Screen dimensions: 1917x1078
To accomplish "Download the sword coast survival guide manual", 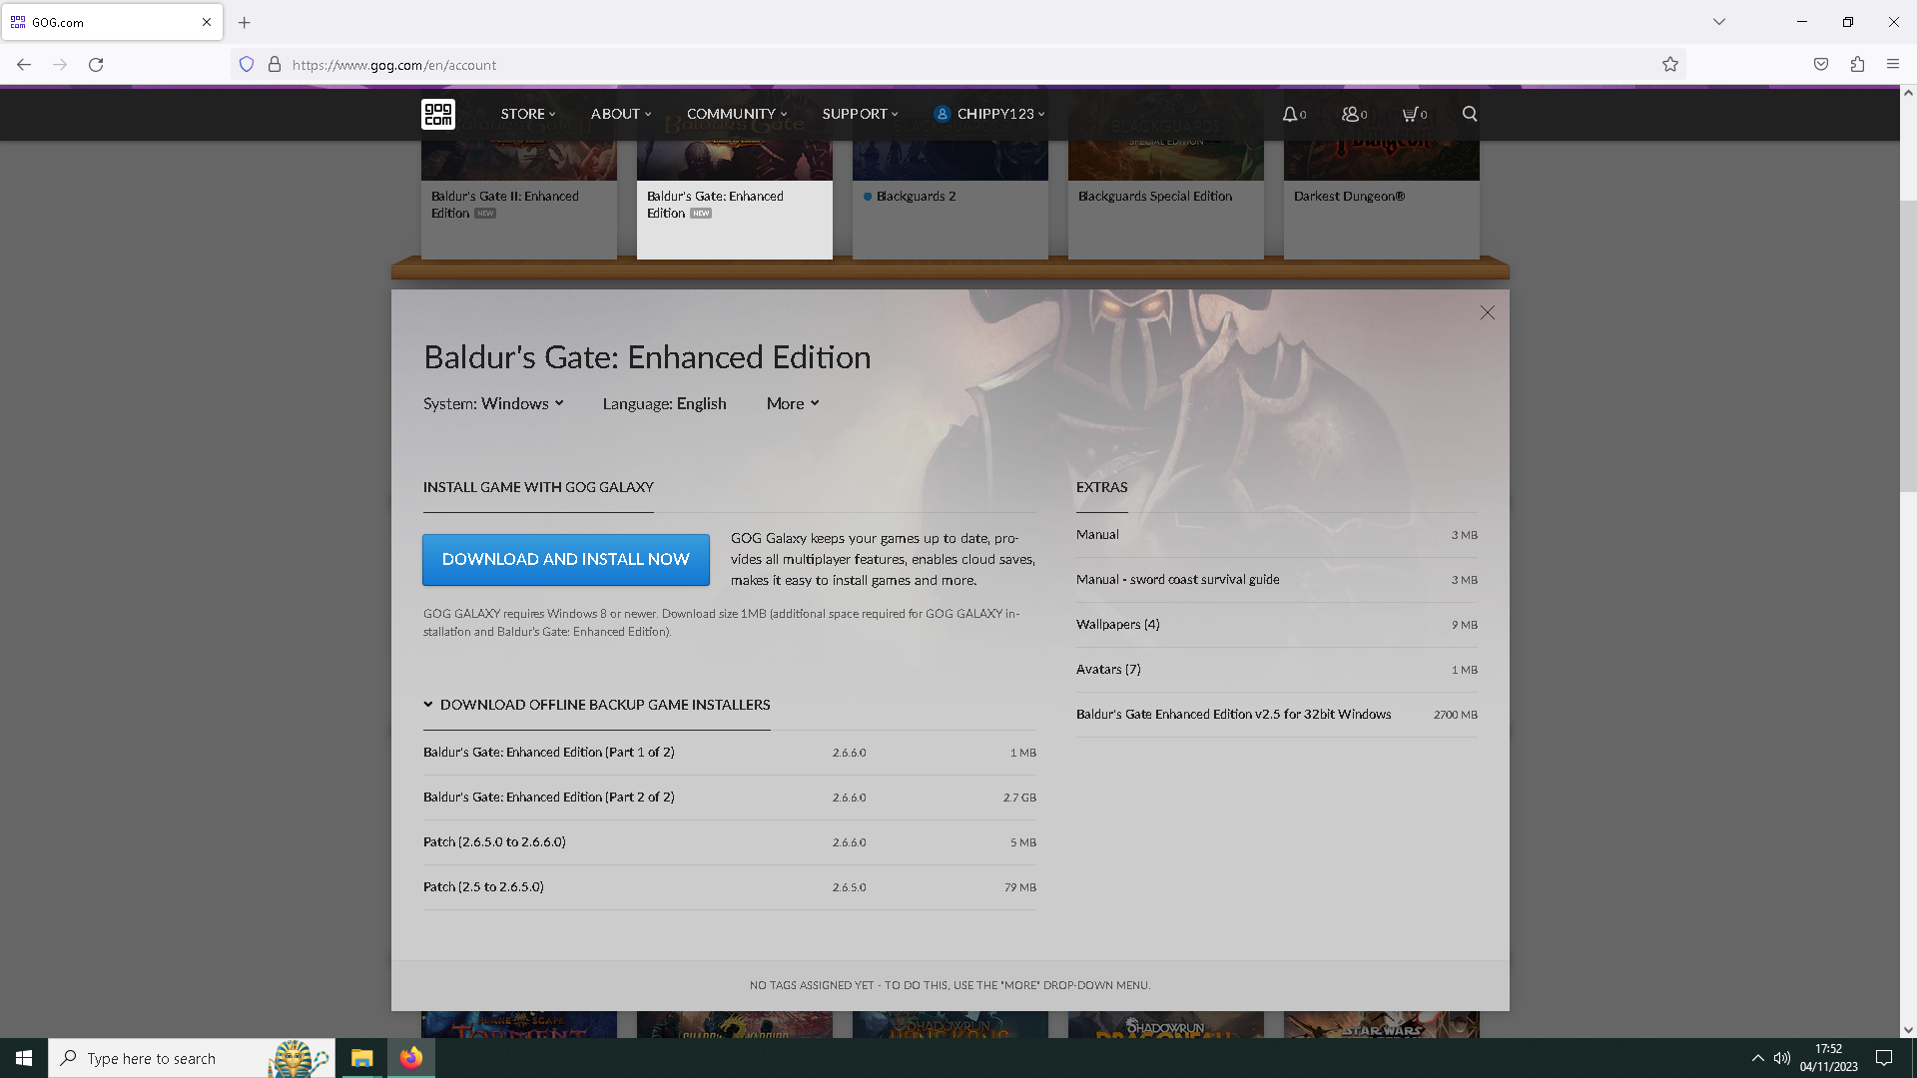I will [1277, 580].
